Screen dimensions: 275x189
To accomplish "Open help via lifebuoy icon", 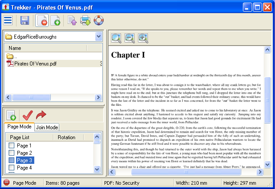I will pos(98,20).
